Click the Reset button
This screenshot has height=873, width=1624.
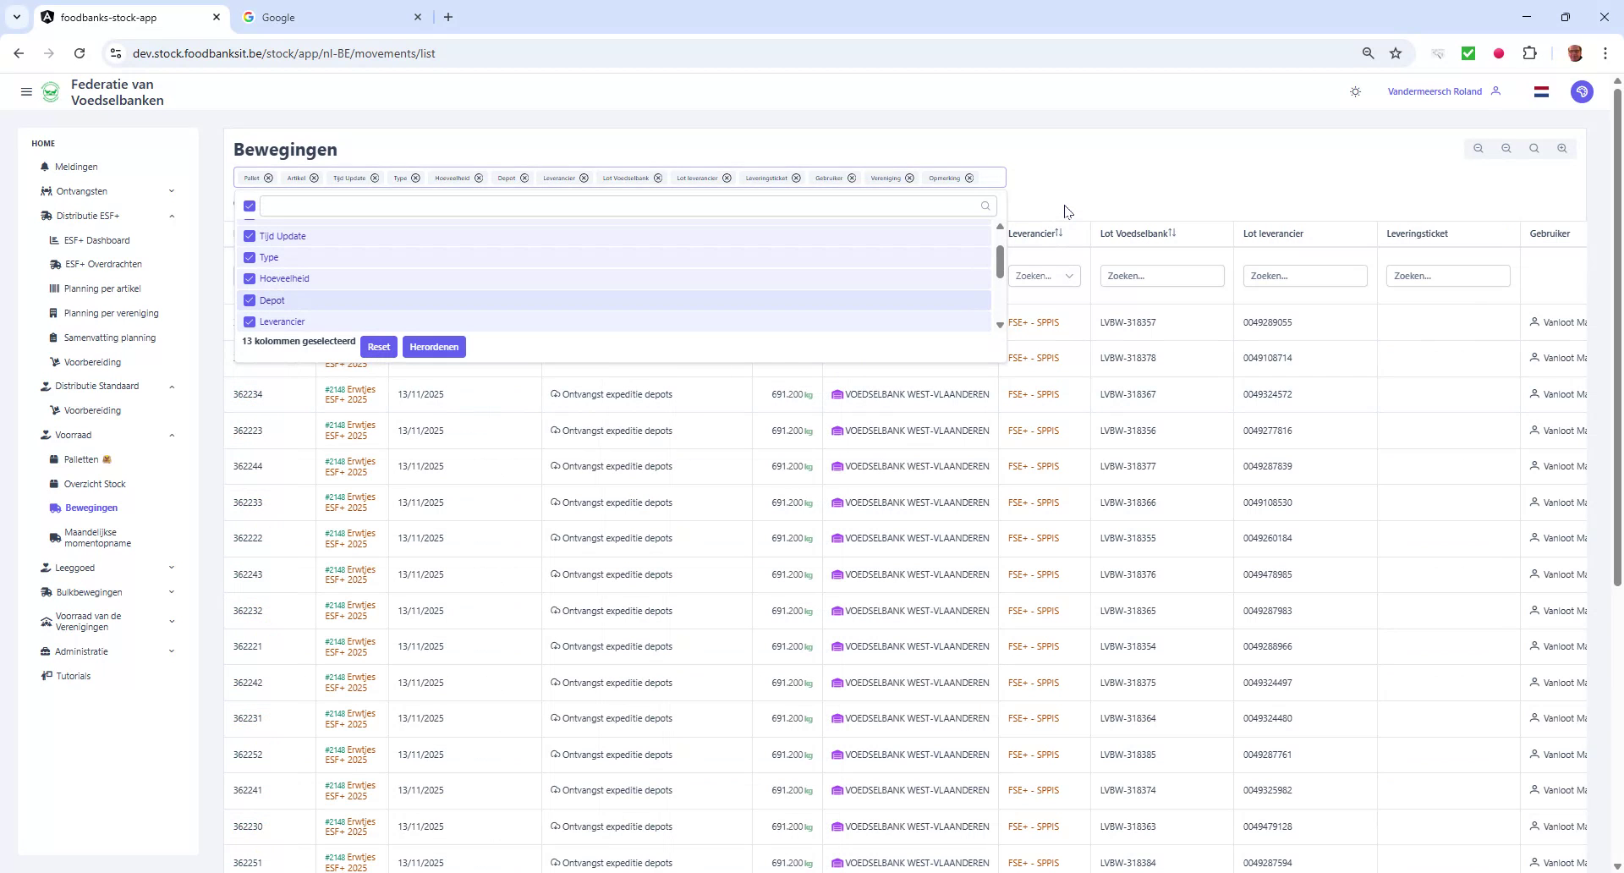click(379, 346)
